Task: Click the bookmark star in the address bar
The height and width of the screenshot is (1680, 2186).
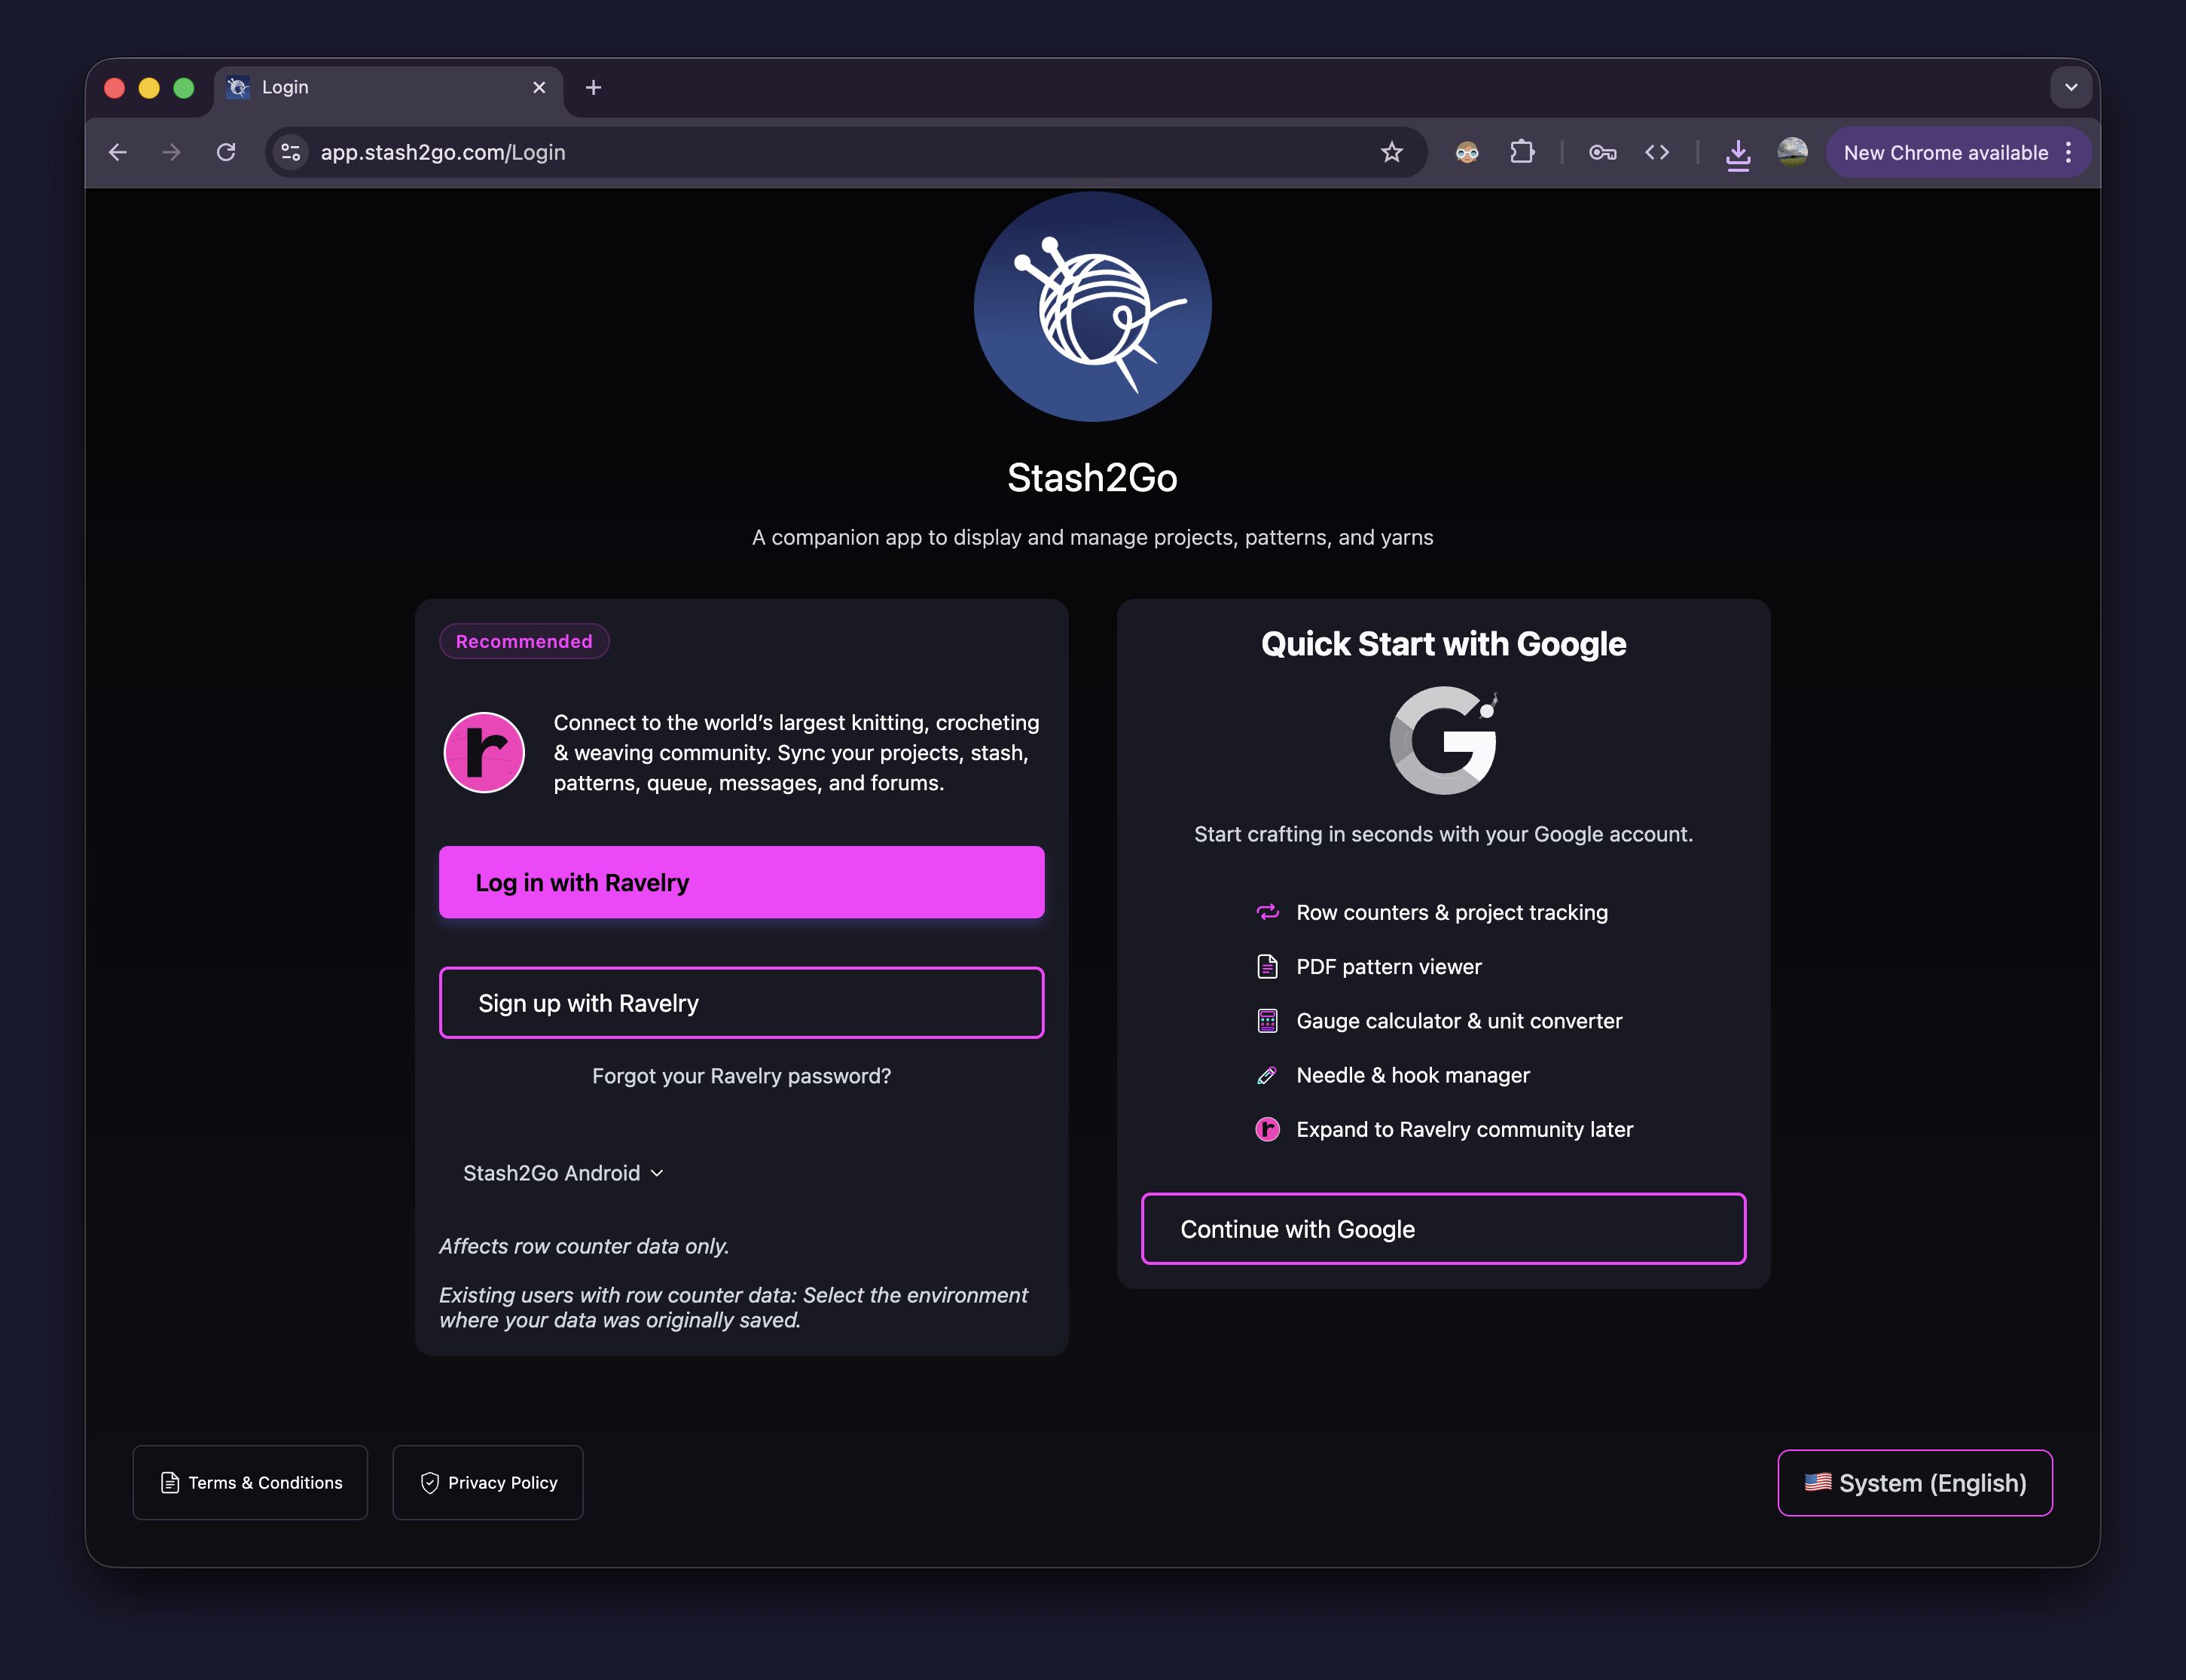Action: pos(1392,152)
